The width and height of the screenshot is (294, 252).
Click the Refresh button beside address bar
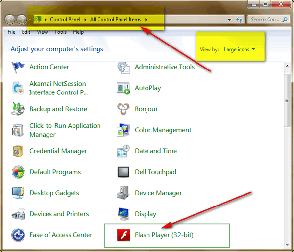(239, 20)
